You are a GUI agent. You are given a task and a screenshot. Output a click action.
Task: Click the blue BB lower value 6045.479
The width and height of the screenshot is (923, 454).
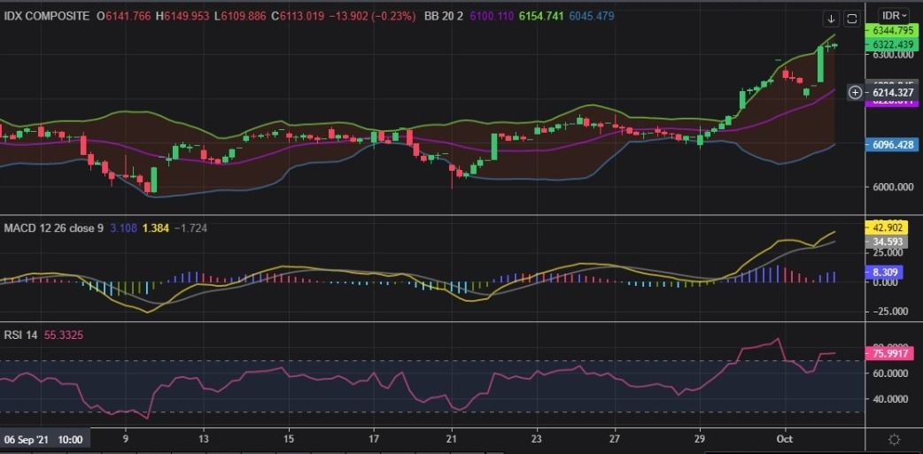(593, 17)
